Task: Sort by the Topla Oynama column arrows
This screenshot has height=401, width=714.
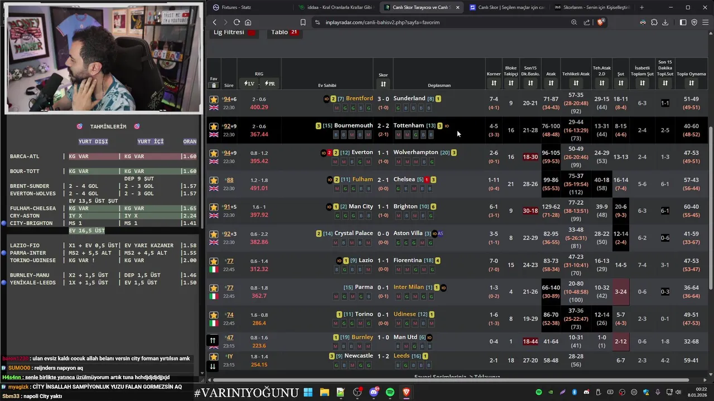Action: coord(691,83)
